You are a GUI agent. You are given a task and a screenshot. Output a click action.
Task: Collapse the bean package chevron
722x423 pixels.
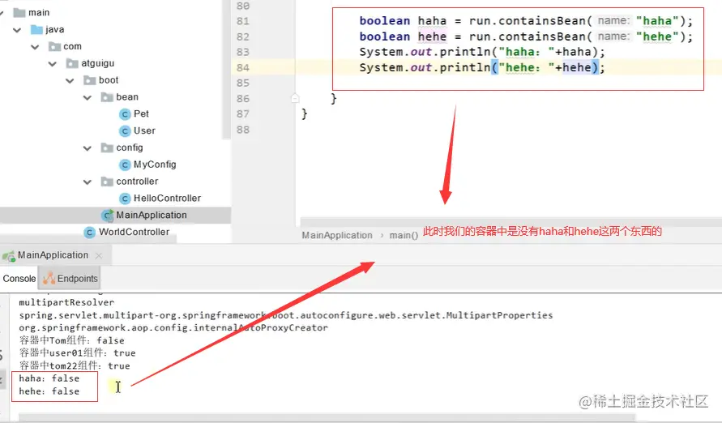click(88, 97)
